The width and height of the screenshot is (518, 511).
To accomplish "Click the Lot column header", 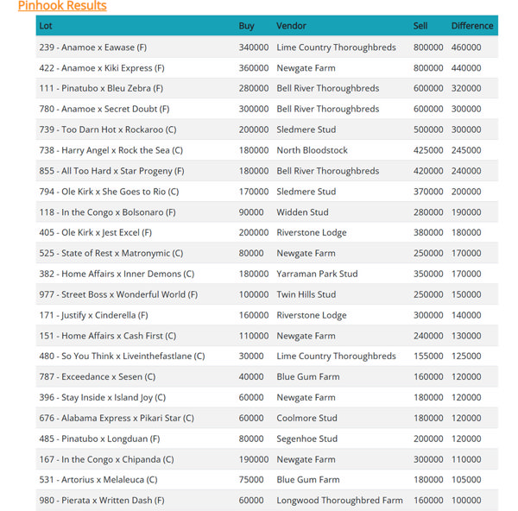I will pos(46,26).
